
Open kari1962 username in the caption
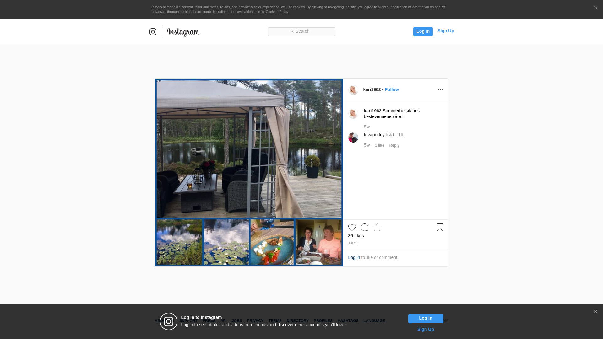[372, 111]
